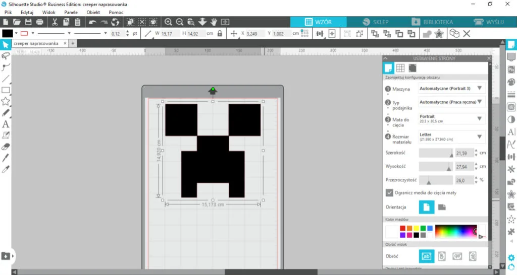The width and height of the screenshot is (517, 275).
Task: Open the Obiekt menu
Action: coord(93,12)
